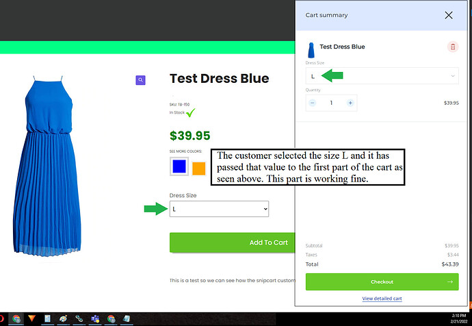Remove Test Dress Blue with trash icon
This screenshot has width=472, height=326.
point(453,47)
